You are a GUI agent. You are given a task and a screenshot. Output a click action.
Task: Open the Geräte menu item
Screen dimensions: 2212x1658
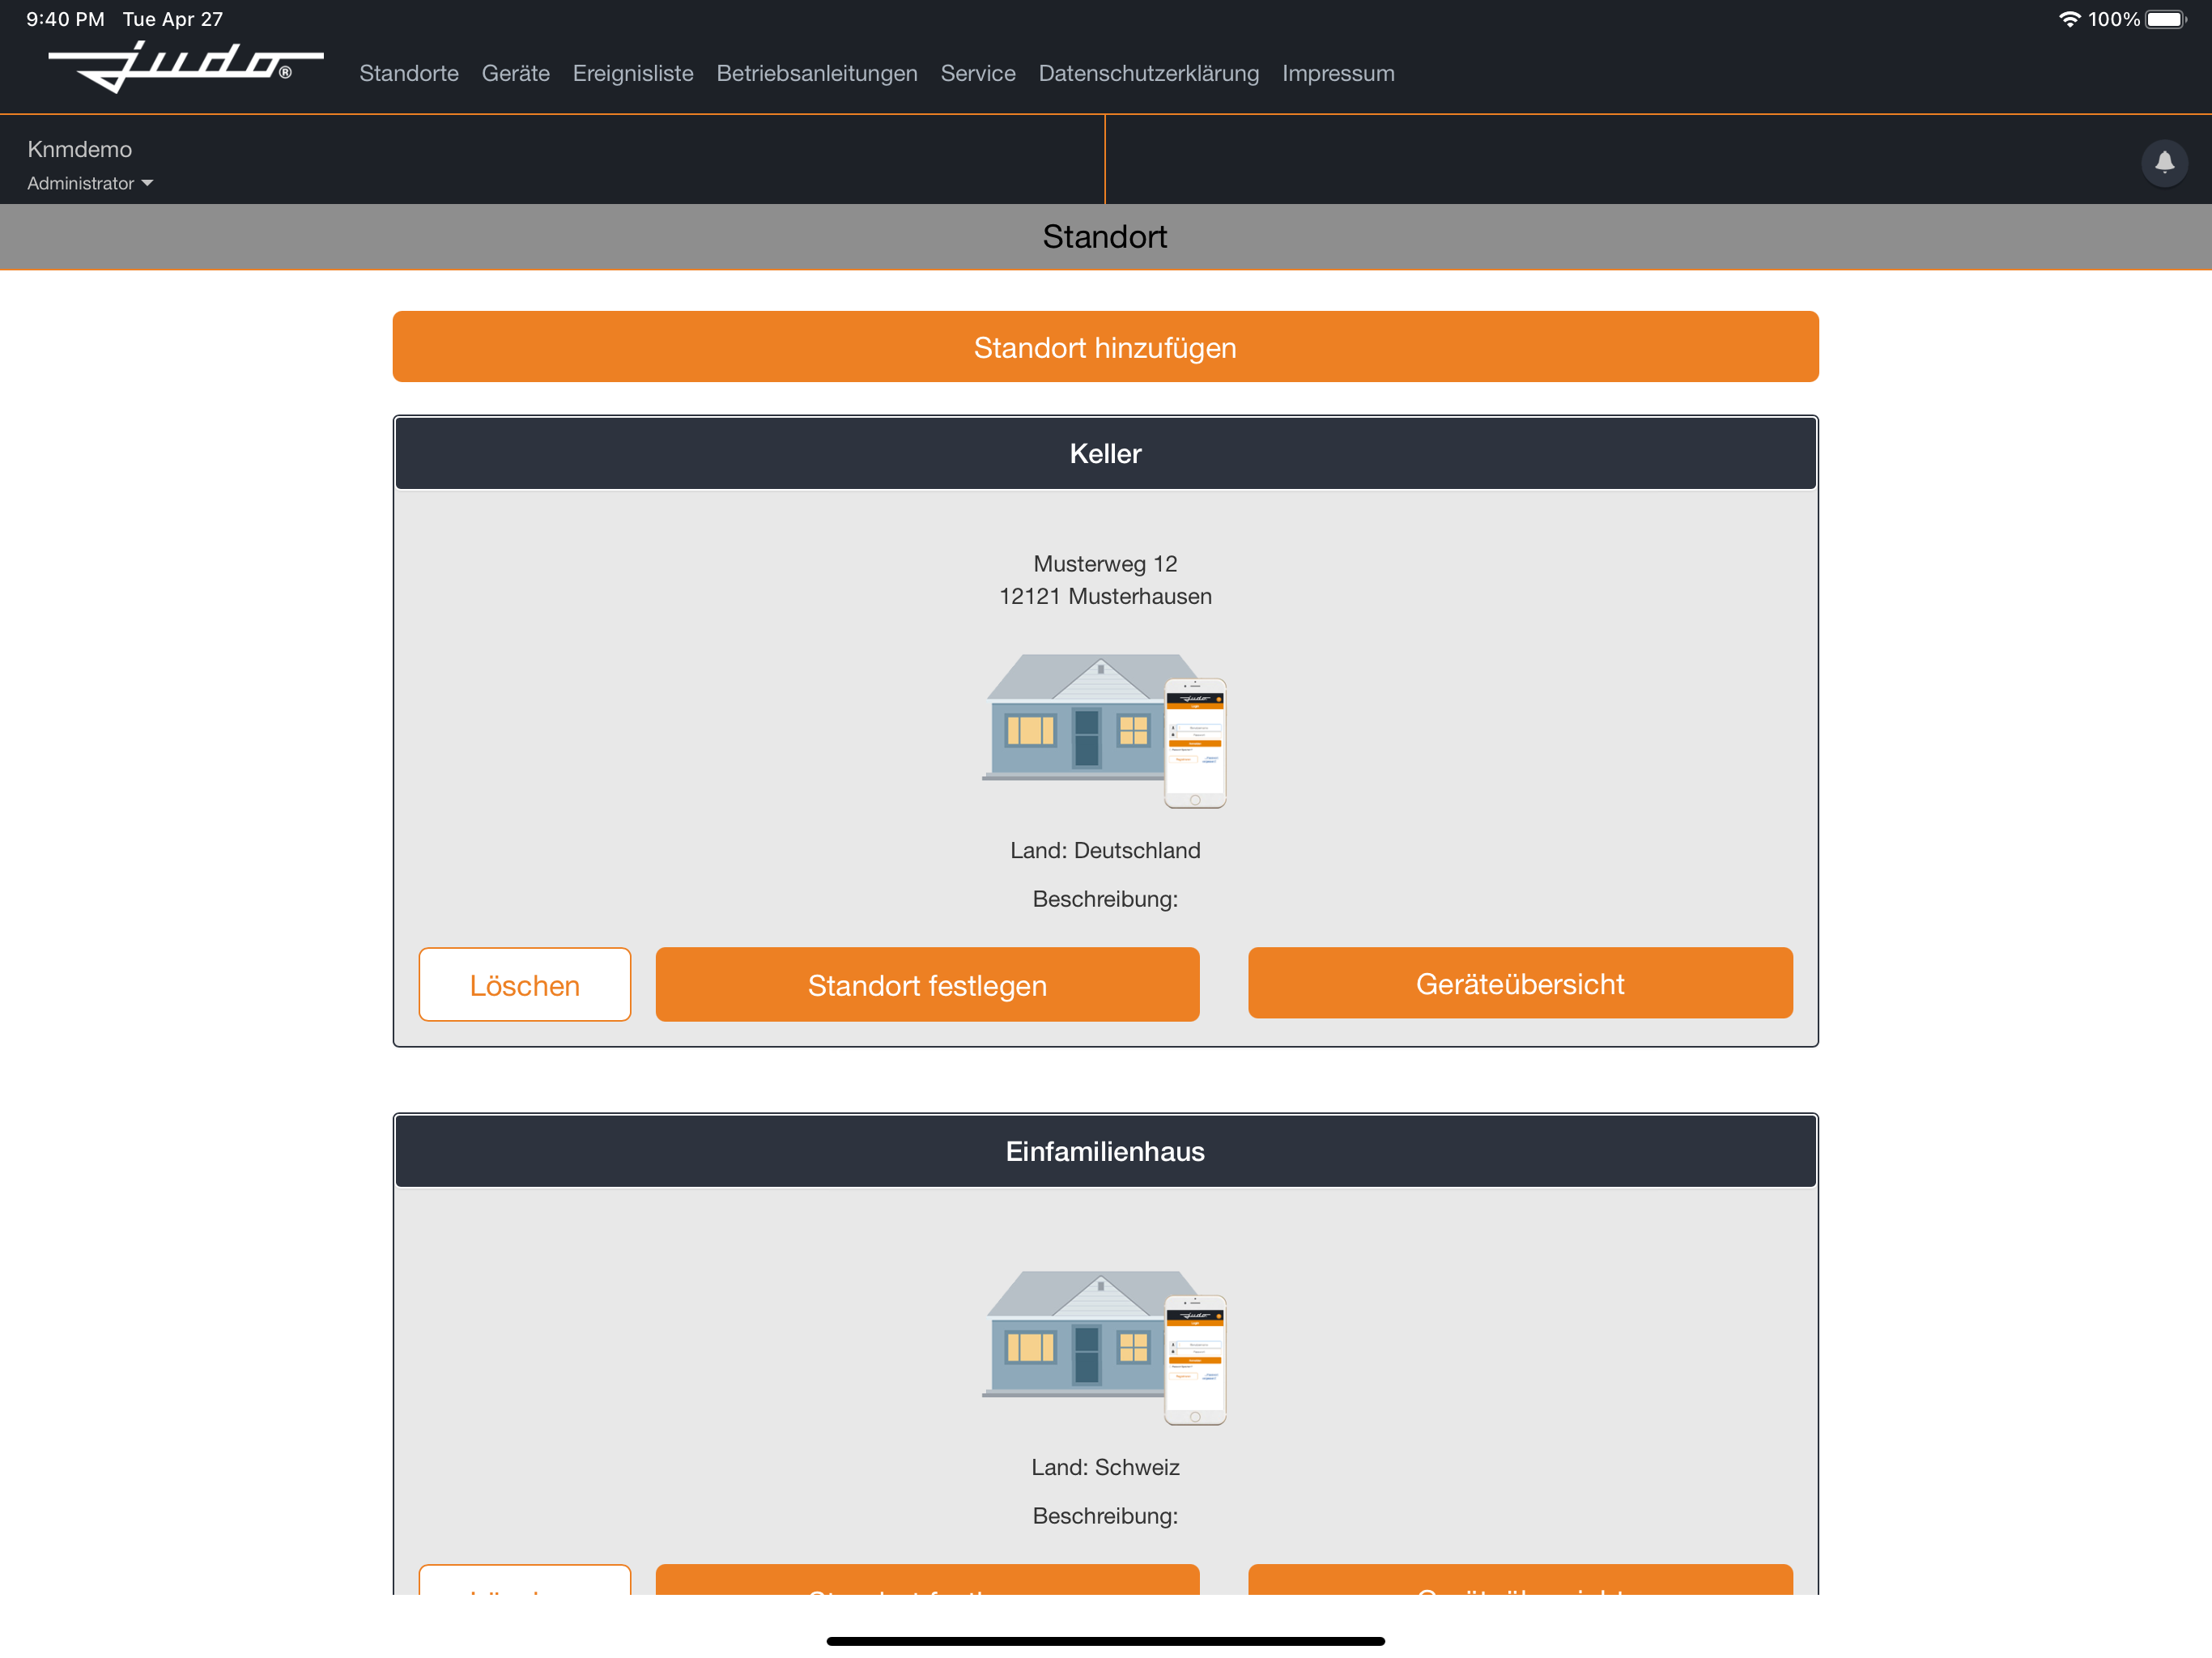[x=515, y=73]
